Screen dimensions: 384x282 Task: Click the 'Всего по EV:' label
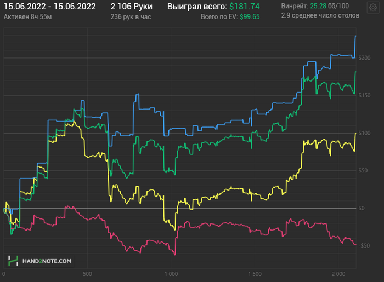pyautogui.click(x=219, y=17)
